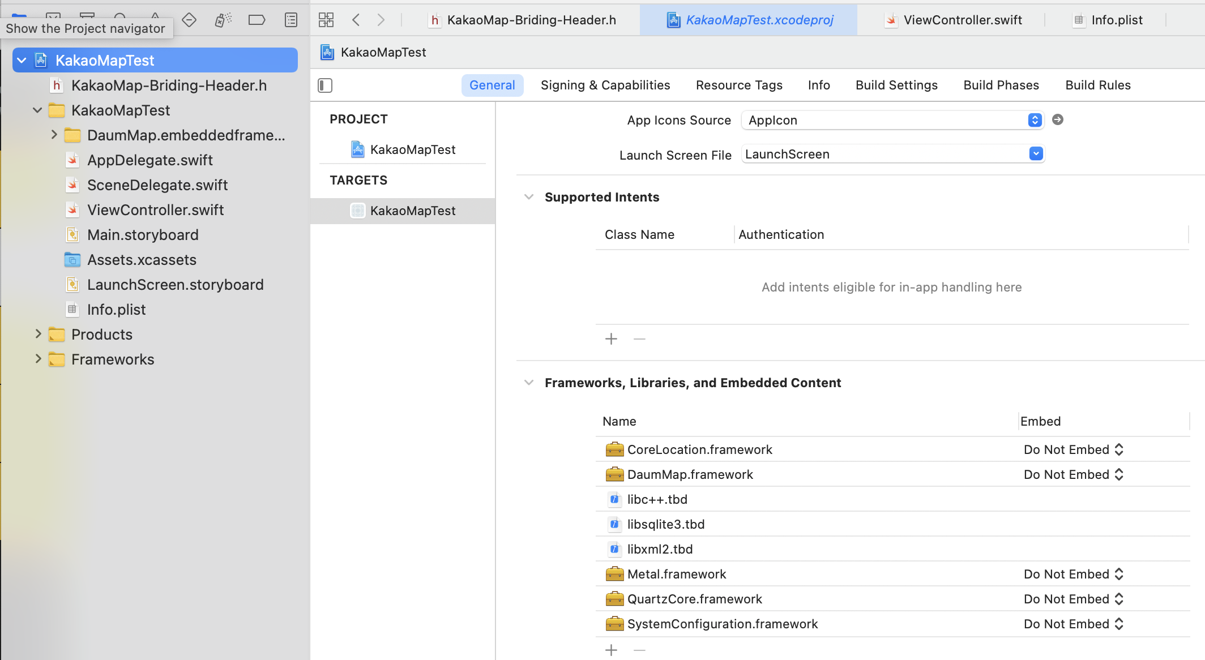This screenshot has width=1205, height=660.
Task: Go forward in editor history
Action: 381,20
